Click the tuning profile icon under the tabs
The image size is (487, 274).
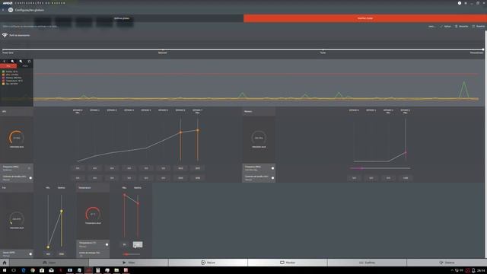tap(5, 35)
